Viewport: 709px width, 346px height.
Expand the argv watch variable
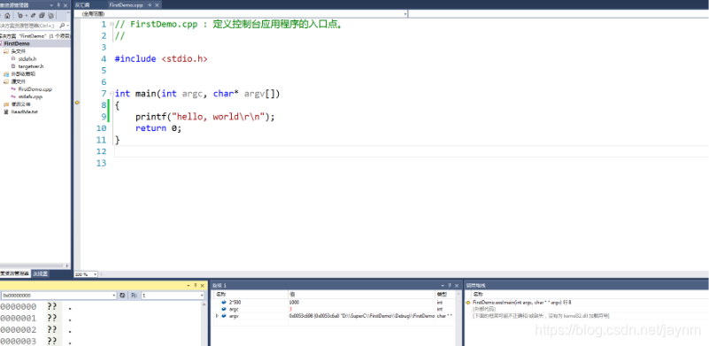click(x=217, y=316)
